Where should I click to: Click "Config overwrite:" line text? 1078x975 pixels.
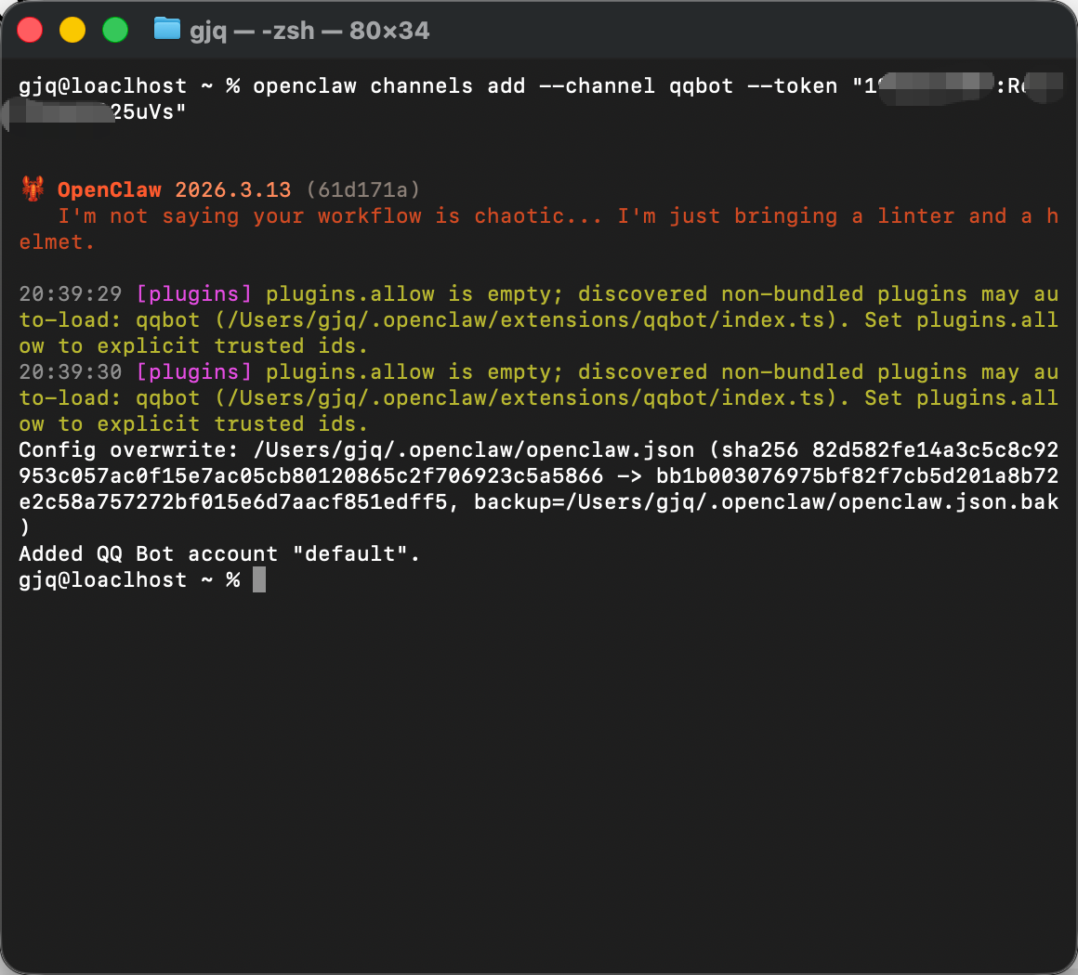tap(128, 450)
